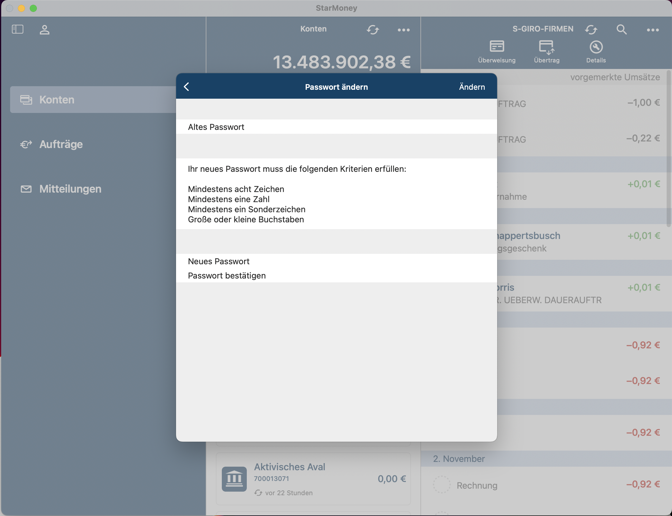Click the circle icon beside Rechnung
Screen dimensions: 672x516
(x=442, y=484)
